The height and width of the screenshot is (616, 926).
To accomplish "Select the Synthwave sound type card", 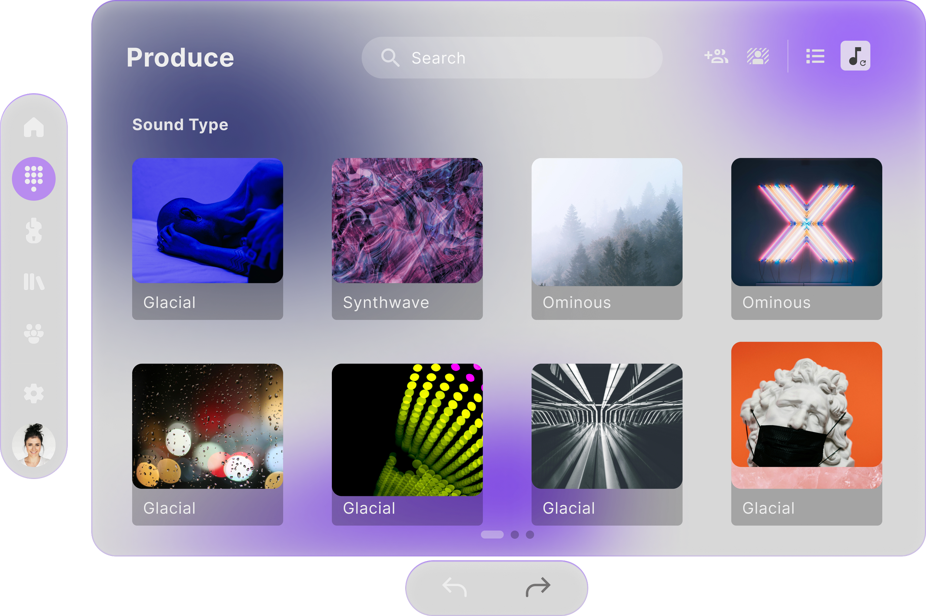I will pyautogui.click(x=407, y=239).
